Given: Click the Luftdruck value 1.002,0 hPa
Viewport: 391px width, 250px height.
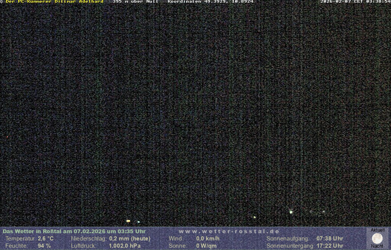Looking at the screenshot, I should point(125,246).
